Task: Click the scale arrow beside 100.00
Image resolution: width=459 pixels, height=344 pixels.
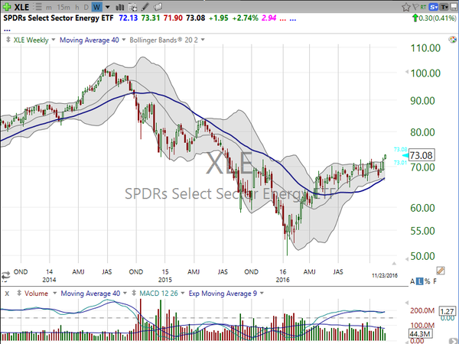Action: click(407, 72)
